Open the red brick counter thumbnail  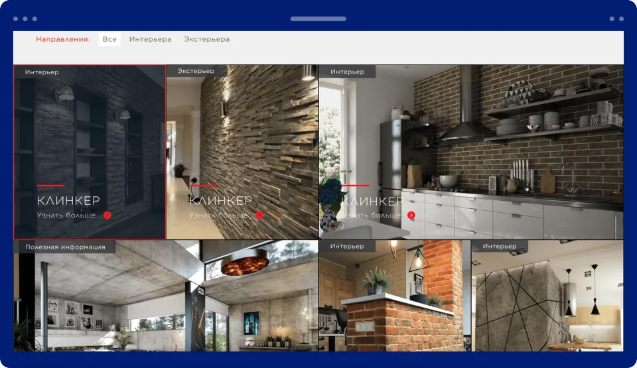(x=394, y=296)
